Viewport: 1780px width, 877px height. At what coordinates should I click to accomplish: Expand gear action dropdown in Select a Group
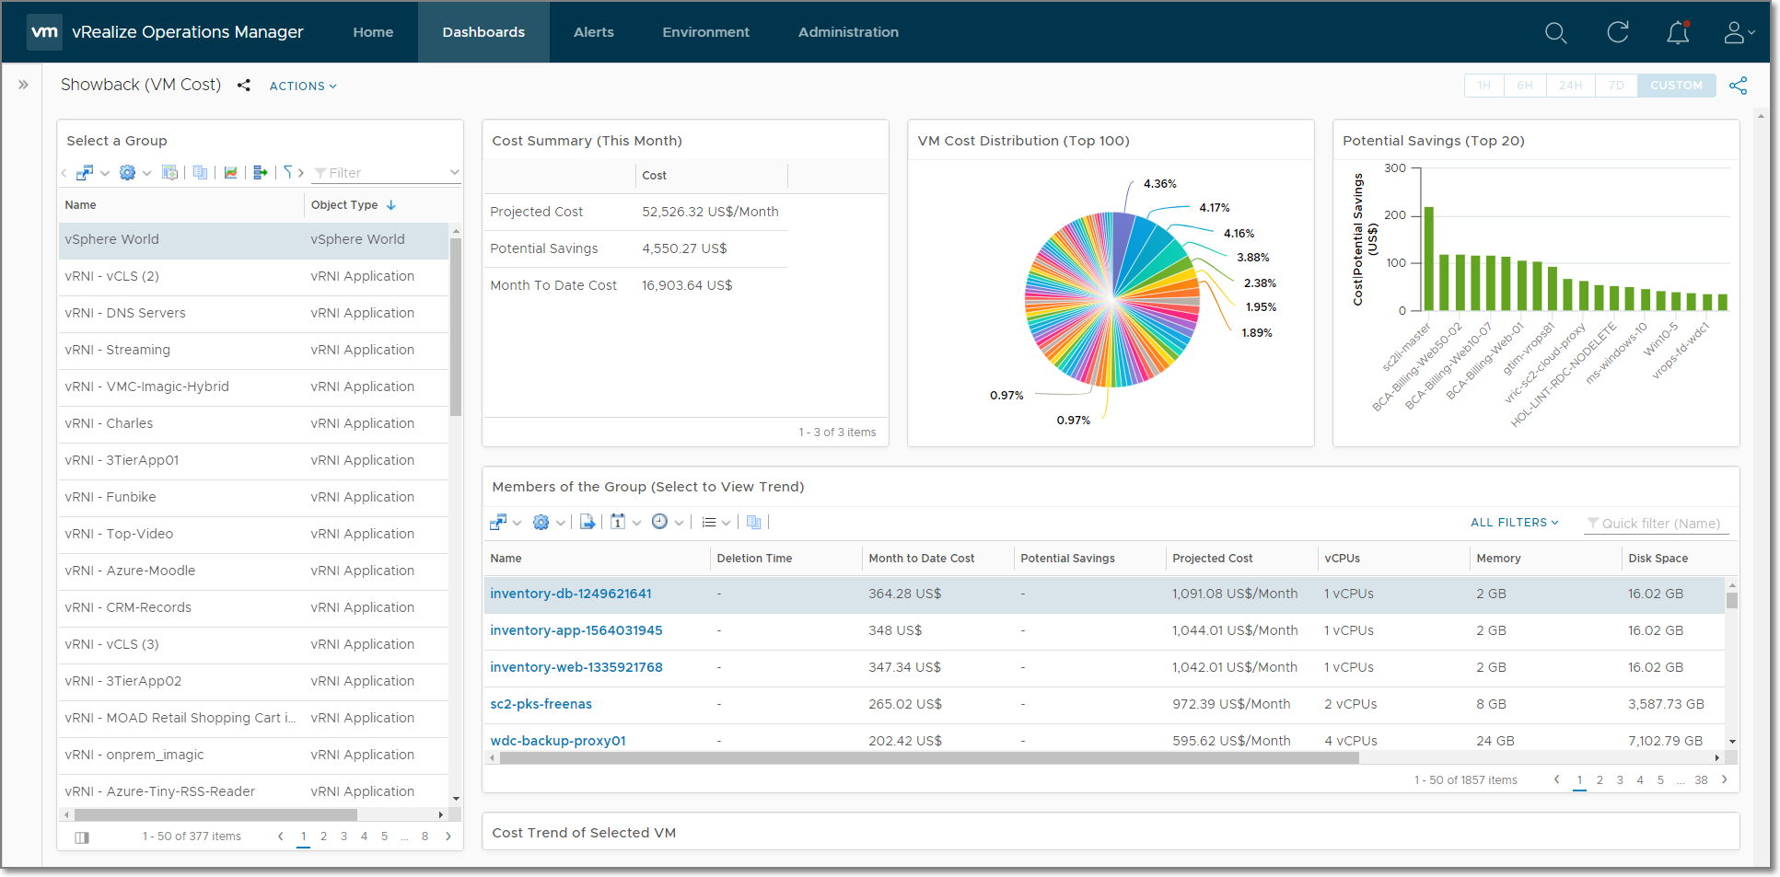click(147, 173)
